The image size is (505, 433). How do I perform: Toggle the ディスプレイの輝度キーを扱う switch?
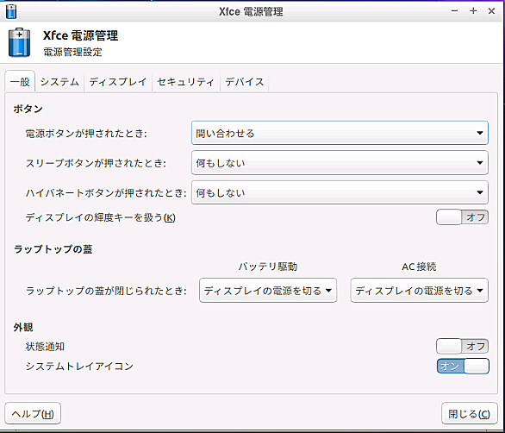coord(462,217)
